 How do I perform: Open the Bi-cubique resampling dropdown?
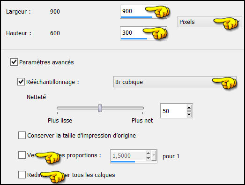[x=175, y=82]
